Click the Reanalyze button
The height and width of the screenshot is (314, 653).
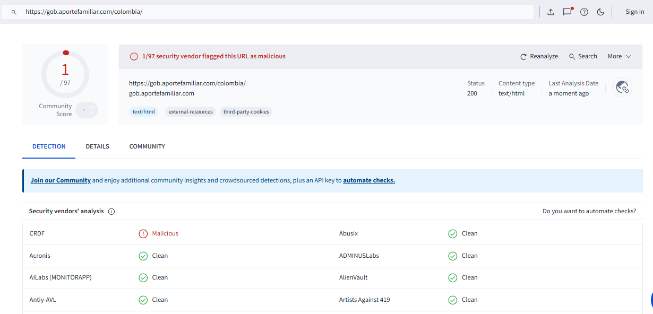click(x=539, y=56)
